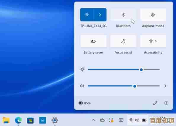Launch Microsoft Edge from the taskbar
Screen dimensions: 176x126
[18, 120]
